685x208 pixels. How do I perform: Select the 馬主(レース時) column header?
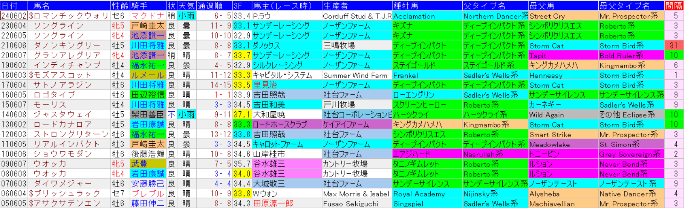click(x=287, y=6)
